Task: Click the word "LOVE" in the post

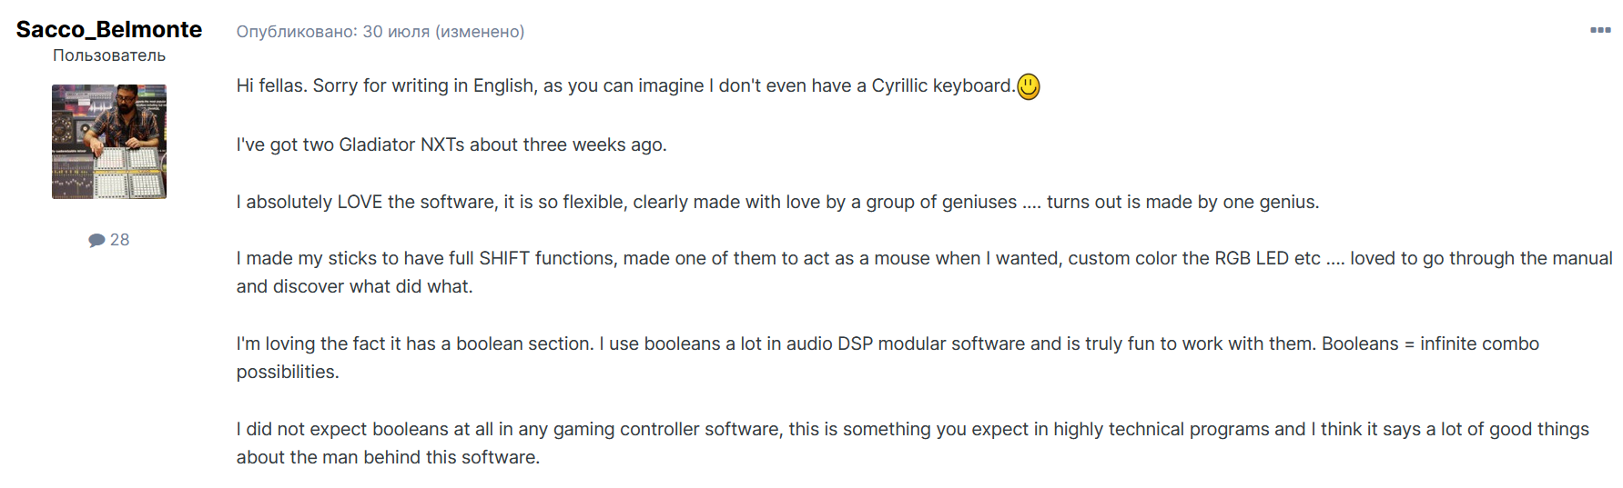Action: pos(360,202)
